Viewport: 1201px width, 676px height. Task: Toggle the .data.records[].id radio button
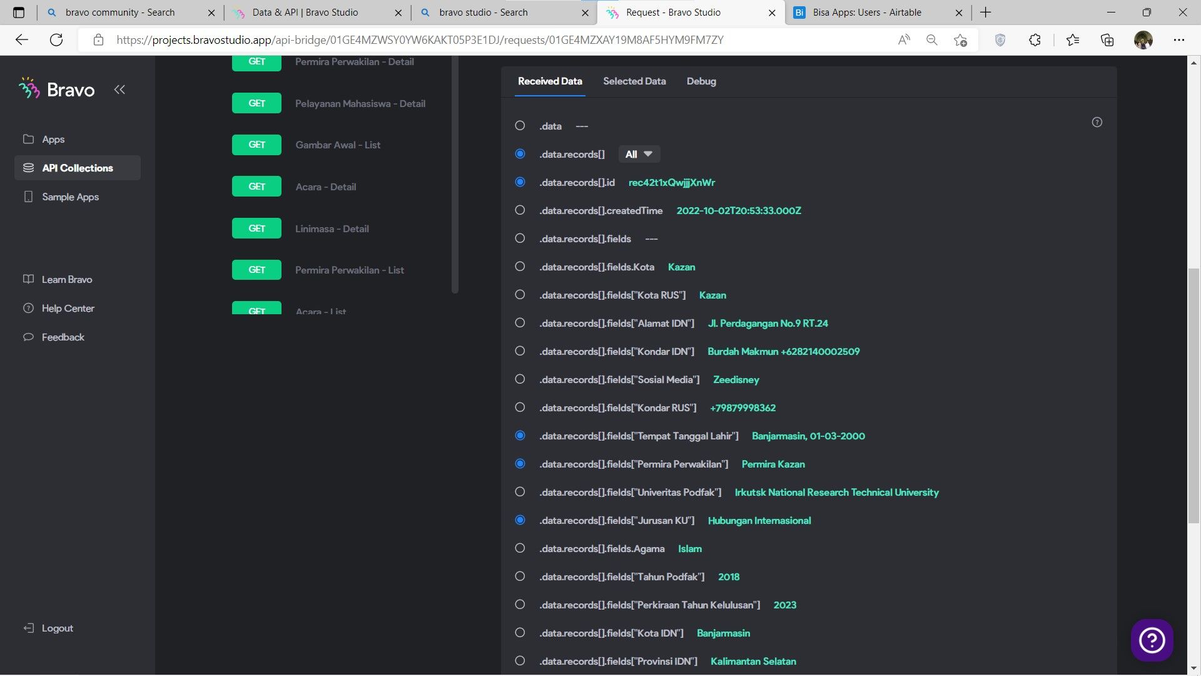click(x=520, y=182)
